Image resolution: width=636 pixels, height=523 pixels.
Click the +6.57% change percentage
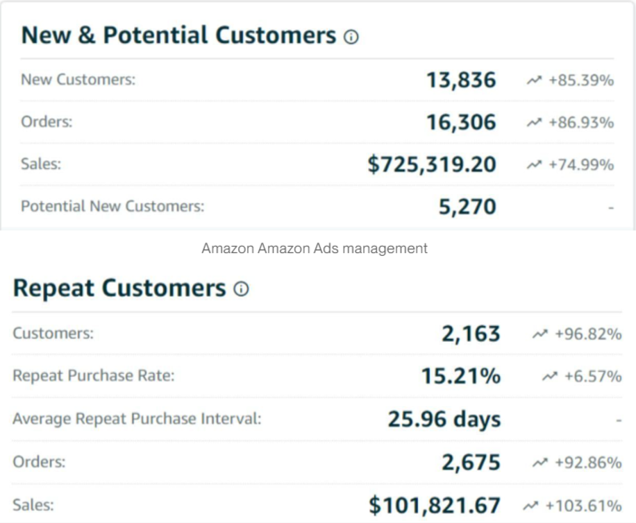[x=593, y=377]
